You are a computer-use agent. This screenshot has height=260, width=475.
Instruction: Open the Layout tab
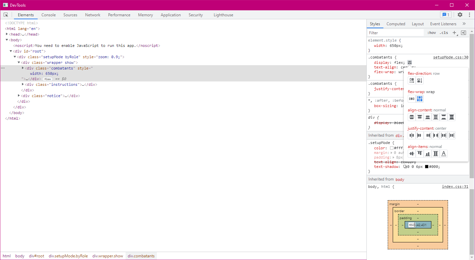click(x=418, y=24)
